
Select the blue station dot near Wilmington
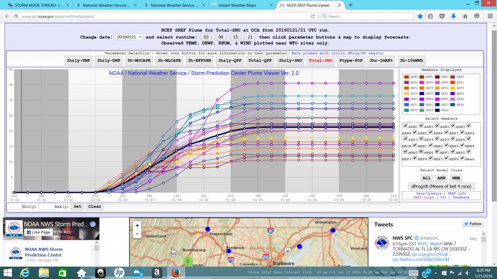(x=333, y=230)
